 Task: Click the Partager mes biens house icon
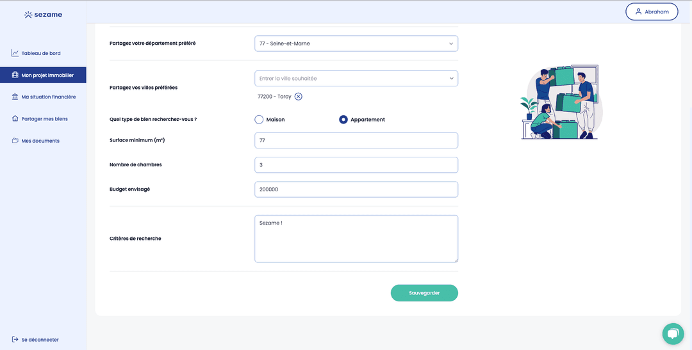click(15, 118)
